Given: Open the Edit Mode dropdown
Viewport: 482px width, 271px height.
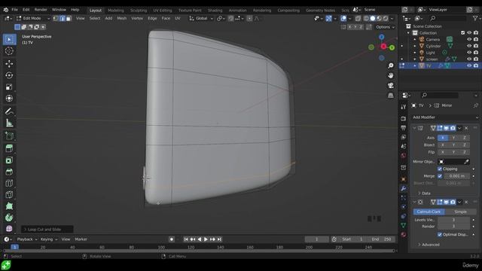Looking at the screenshot, I should (x=33, y=18).
